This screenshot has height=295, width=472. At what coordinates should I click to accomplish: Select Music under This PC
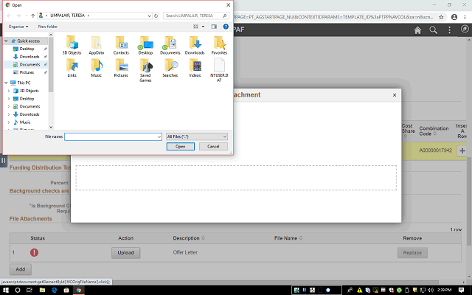(x=25, y=122)
